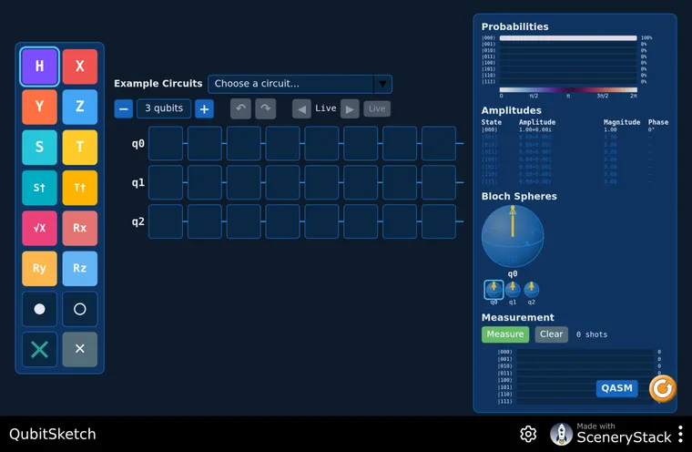
Task: Clear the measurement shots
Action: 552,334
